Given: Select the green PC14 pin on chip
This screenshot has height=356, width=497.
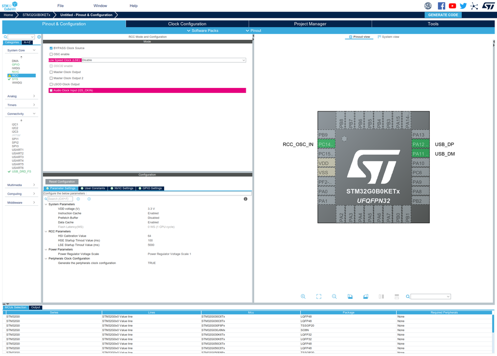Looking at the screenshot, I should (x=326, y=144).
